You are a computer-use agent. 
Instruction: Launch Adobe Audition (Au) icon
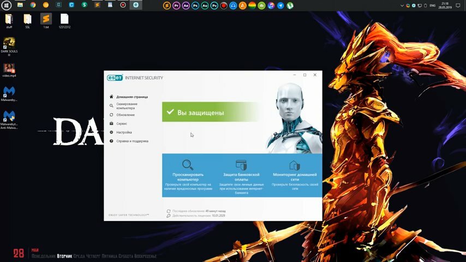[205, 5]
